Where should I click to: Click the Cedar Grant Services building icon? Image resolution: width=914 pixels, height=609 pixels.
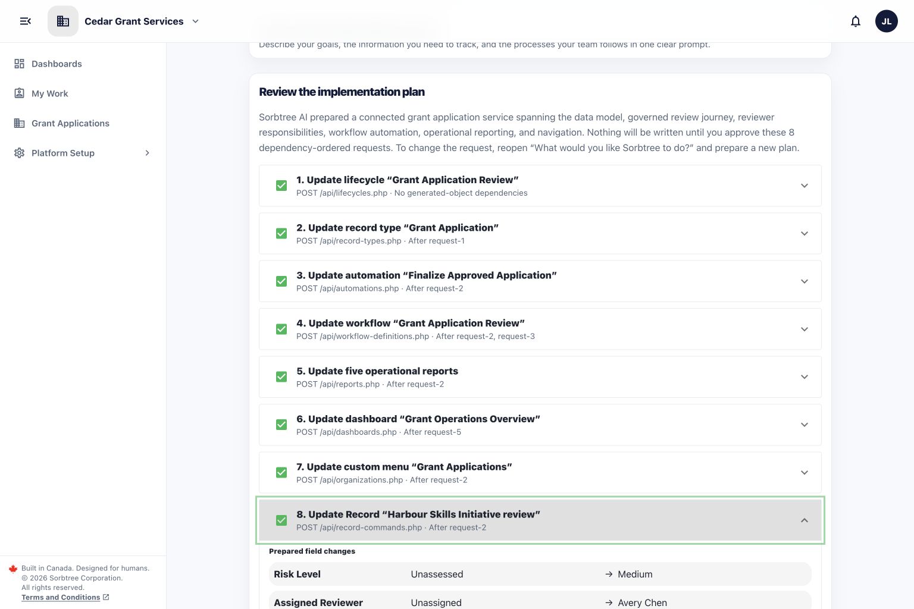63,21
